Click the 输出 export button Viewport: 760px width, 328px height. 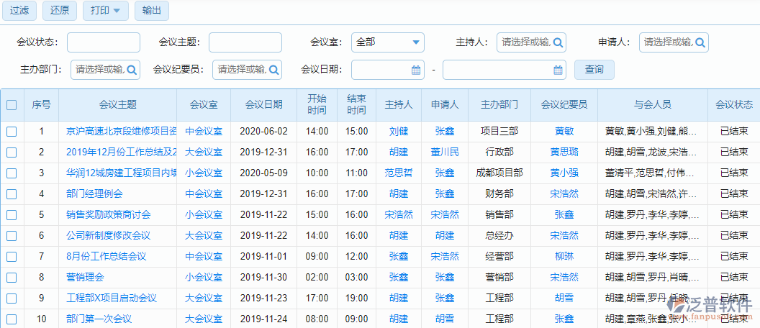[152, 11]
